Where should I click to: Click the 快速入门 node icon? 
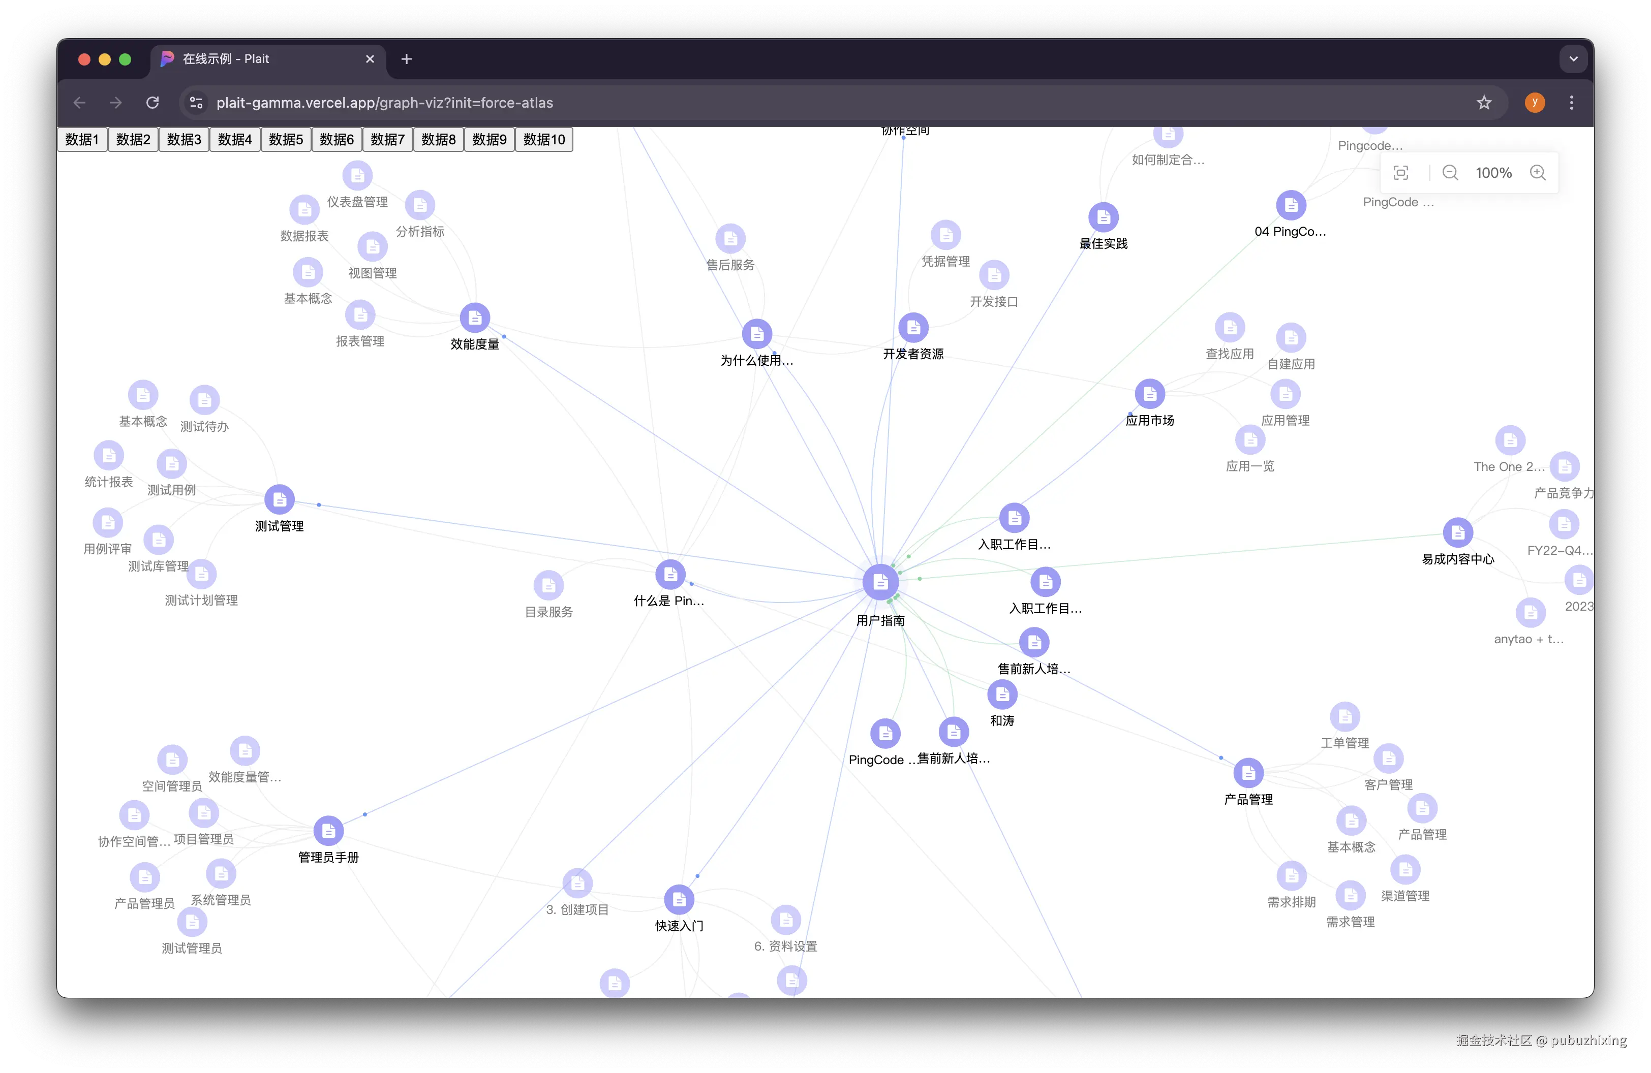coord(679,900)
